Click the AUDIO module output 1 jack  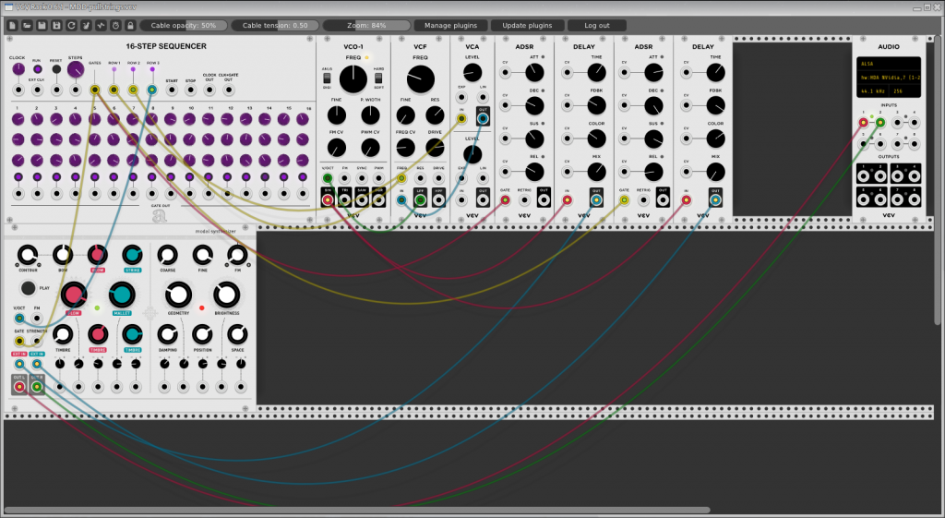tap(863, 176)
